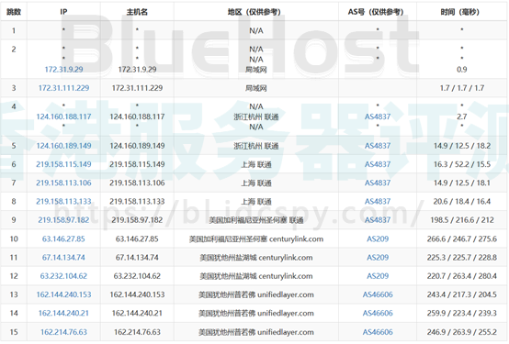Click AS209 link in hop 11 row

pyautogui.click(x=378, y=258)
